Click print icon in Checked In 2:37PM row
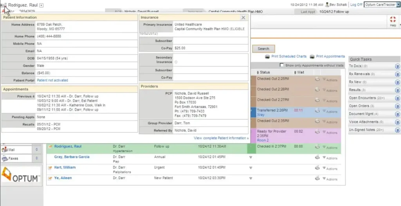Screen dimensions: 401x206 pyautogui.click(x=317, y=147)
